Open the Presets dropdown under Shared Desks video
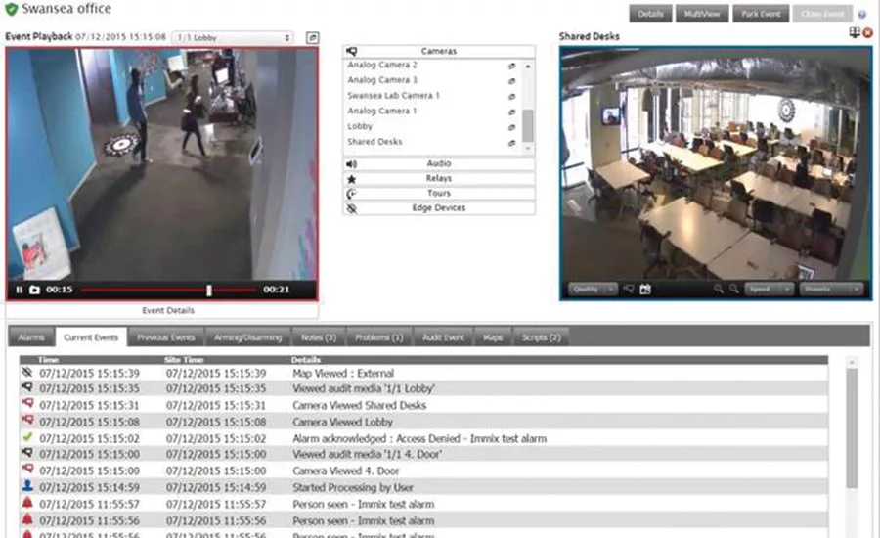 (831, 289)
